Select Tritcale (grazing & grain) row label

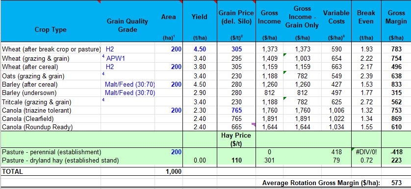pos(36,102)
